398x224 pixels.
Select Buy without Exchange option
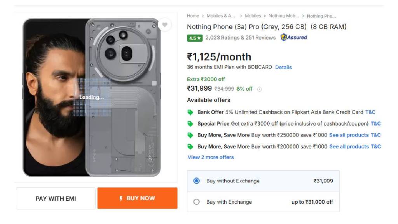(197, 181)
